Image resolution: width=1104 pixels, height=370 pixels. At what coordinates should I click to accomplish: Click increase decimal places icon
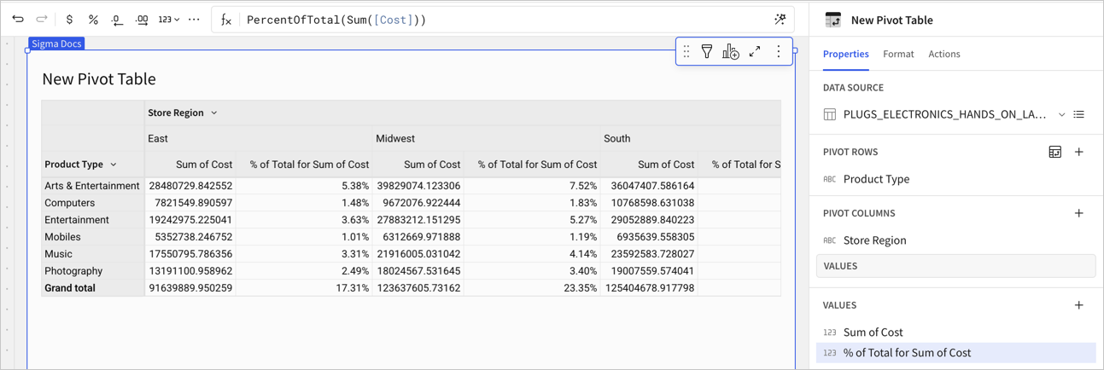pos(142,20)
